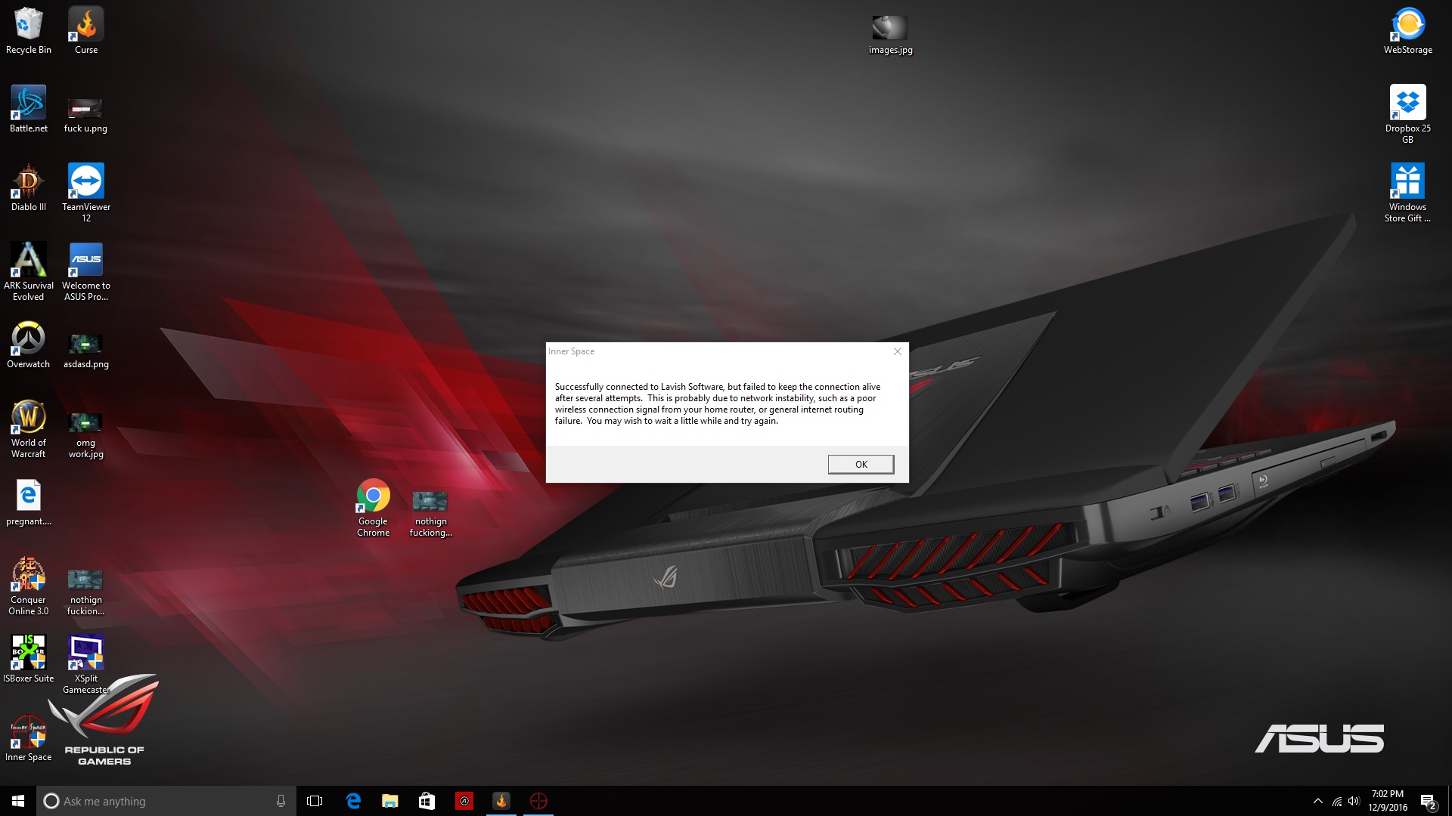The width and height of the screenshot is (1452, 816).
Task: Select the Inner Space desktop shortcut
Action: (x=29, y=738)
